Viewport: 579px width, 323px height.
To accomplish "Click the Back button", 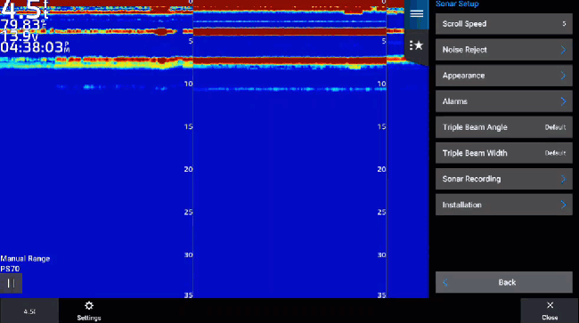I will tap(504, 282).
